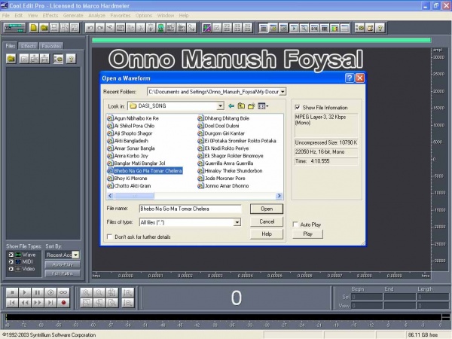452x339 pixels.
Task: Click the Fast Forward transport button
Action: coord(38,303)
